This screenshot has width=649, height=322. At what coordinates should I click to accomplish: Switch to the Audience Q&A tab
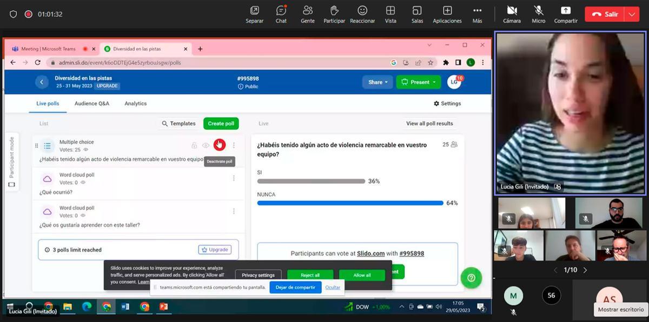pos(92,103)
